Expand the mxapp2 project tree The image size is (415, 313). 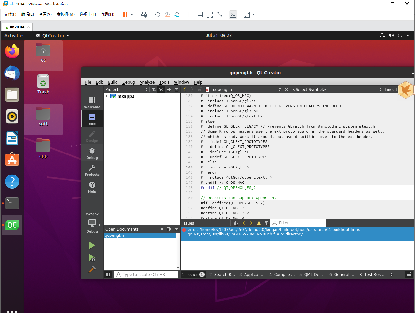coord(107,96)
